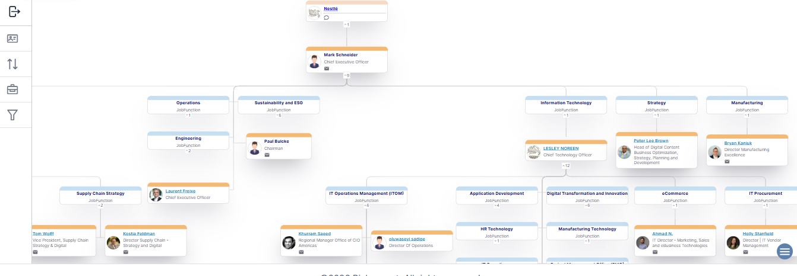Screen dimensions: 797x276
Task: Click Holly Stanfield's profile photo
Action: click(733, 243)
